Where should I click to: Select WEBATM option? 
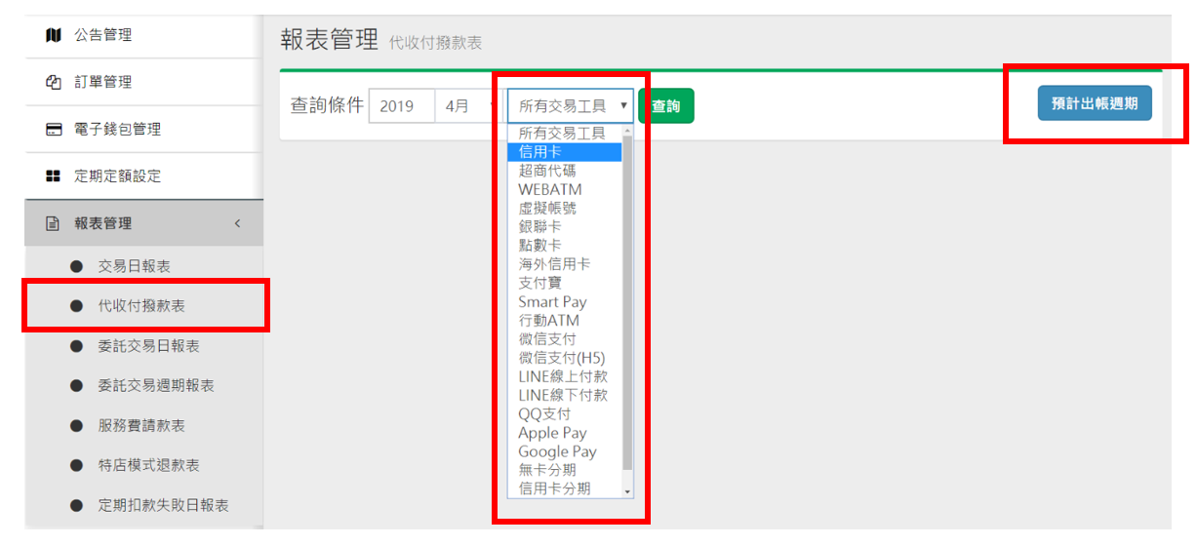[564, 189]
